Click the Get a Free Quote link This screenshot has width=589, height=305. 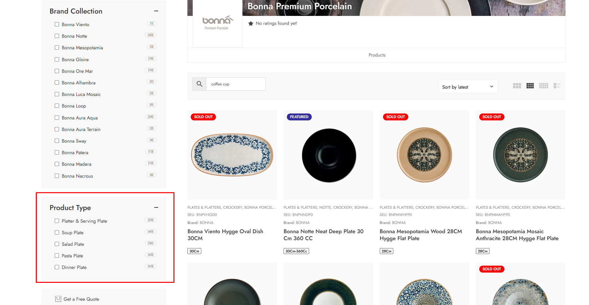coord(81,299)
